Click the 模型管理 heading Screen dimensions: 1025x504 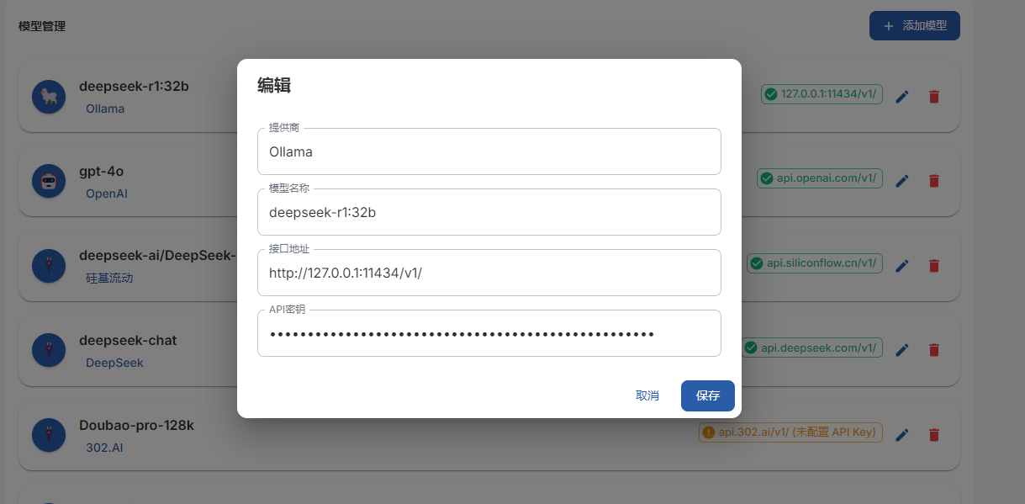42,26
